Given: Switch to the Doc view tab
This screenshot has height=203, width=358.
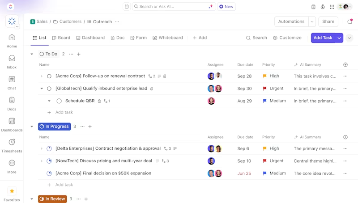Looking at the screenshot, I should (x=117, y=38).
